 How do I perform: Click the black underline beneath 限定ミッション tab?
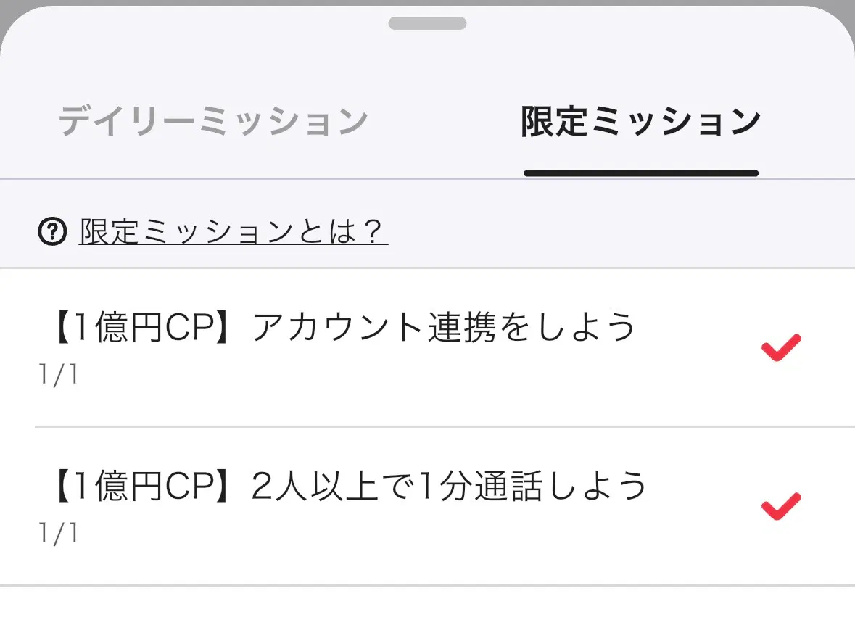pyautogui.click(x=641, y=173)
